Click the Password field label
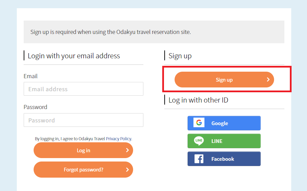Viewport: 307px width, 191px height. tap(35, 107)
